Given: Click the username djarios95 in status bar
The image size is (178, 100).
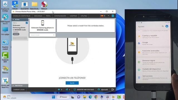Looking at the screenshot, I should click(x=105, y=89).
